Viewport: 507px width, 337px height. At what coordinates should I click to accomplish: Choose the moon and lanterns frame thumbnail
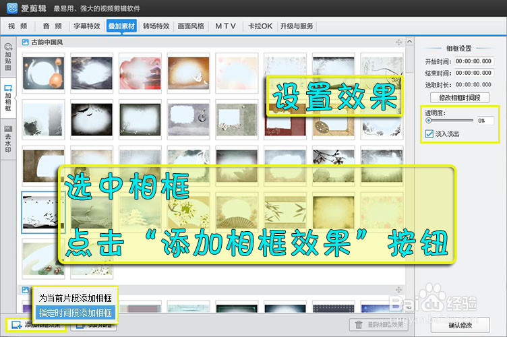point(43,73)
